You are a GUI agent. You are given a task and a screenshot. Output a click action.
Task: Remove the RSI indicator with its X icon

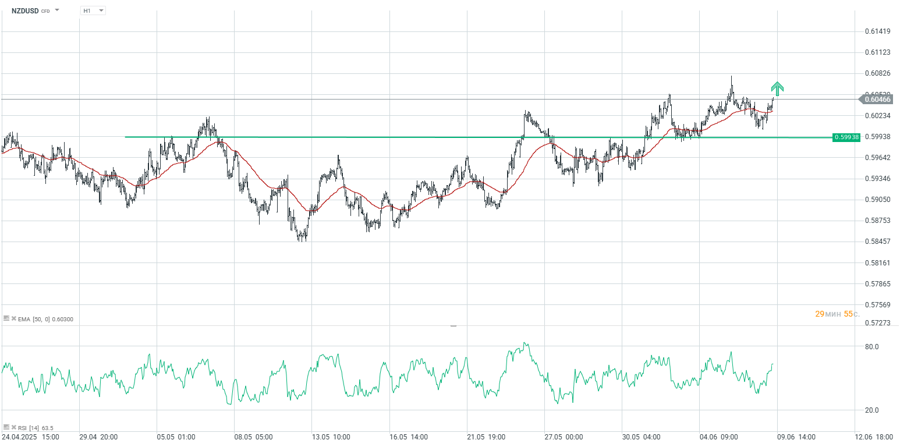point(13,428)
